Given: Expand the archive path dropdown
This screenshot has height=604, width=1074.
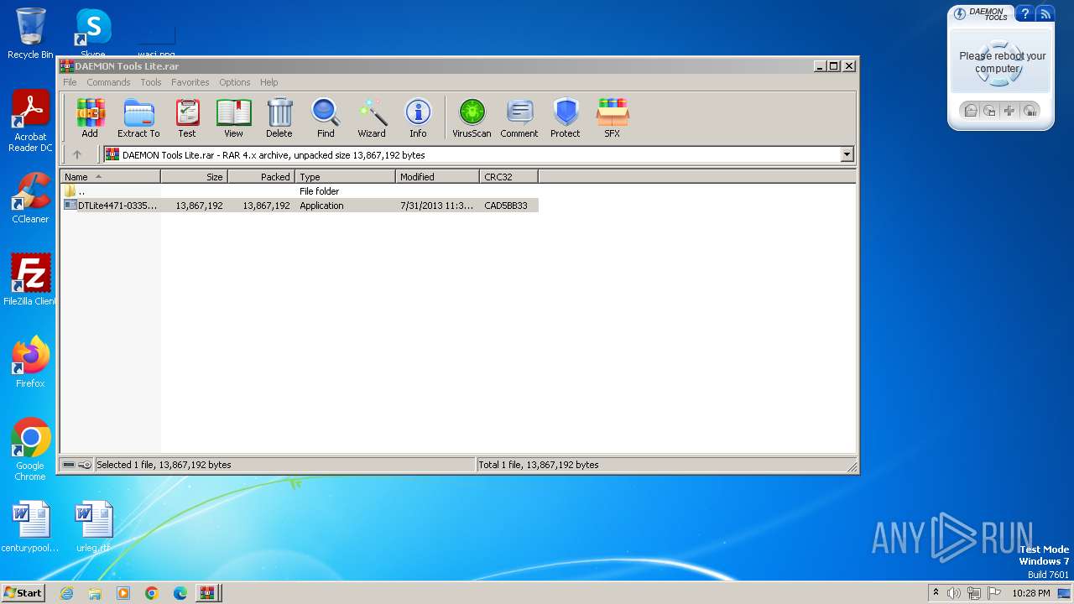Looking at the screenshot, I should (847, 154).
